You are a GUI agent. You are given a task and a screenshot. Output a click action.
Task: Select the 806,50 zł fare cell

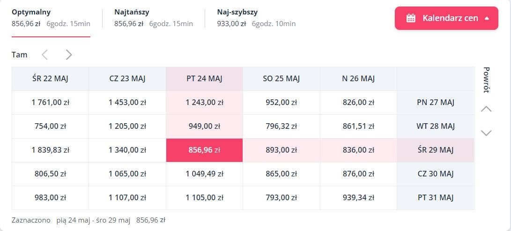pyautogui.click(x=50, y=174)
